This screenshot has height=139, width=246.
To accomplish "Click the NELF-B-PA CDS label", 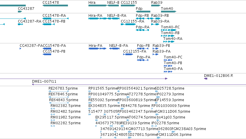I will click(119, 46).
